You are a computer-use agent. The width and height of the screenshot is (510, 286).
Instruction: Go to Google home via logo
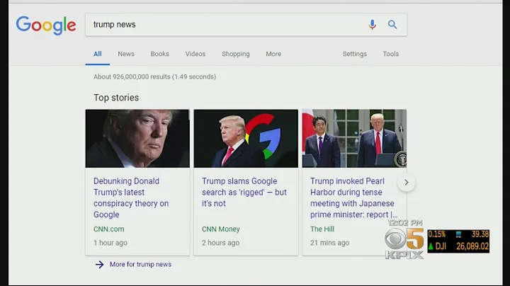46,25
